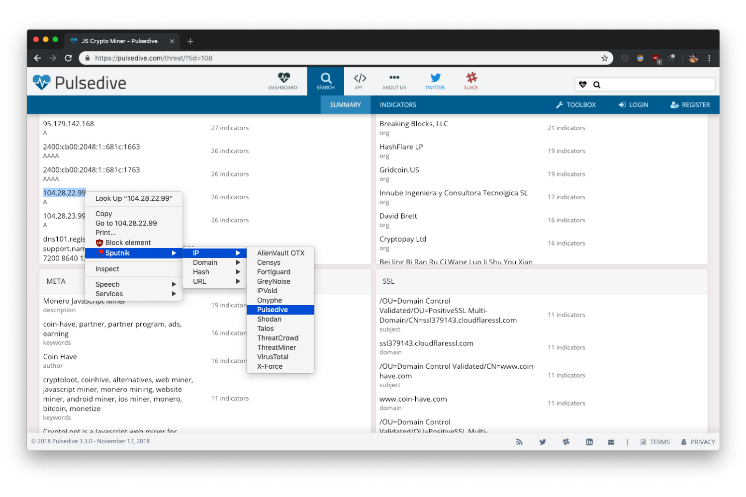The image size is (746, 497).
Task: Open ssl379143.cloudflaressl.com domain entry
Action: tap(426, 343)
